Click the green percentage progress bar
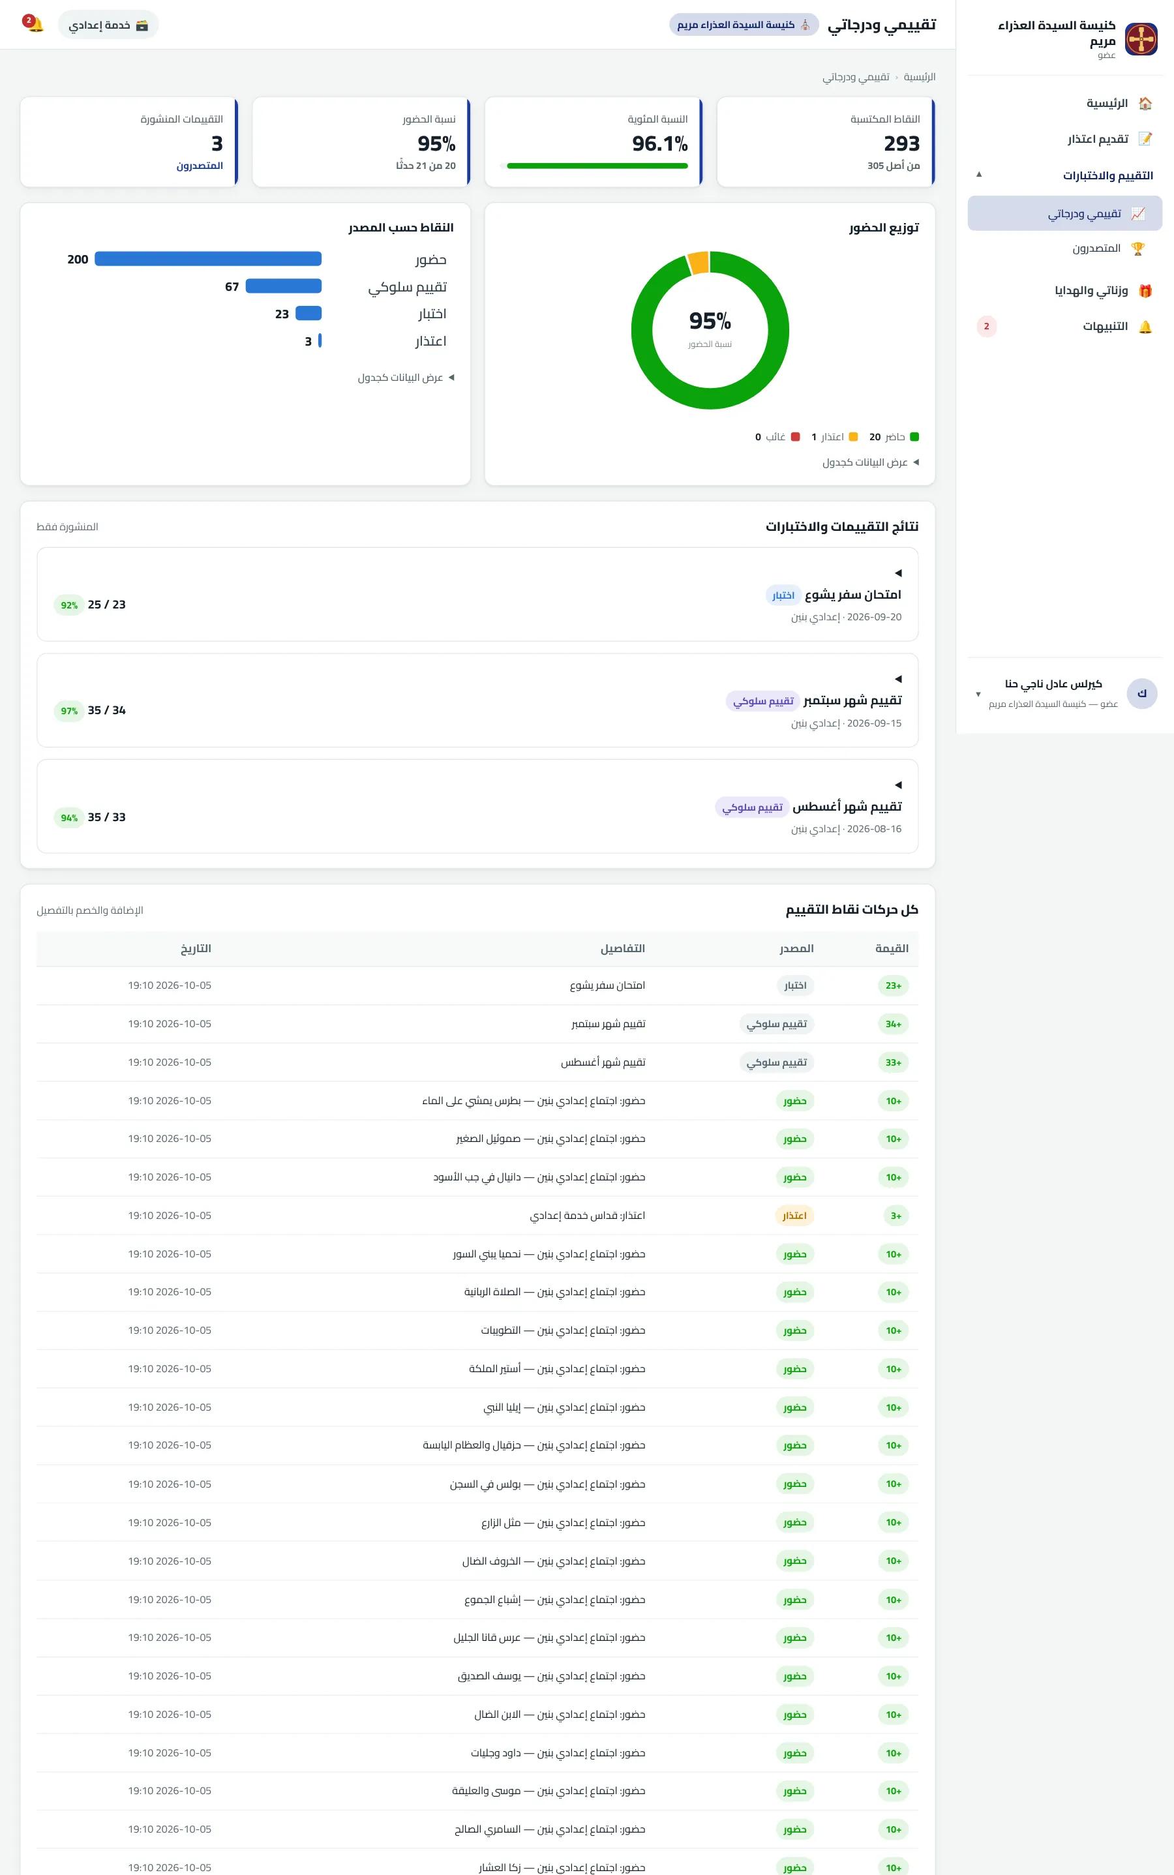 point(597,166)
